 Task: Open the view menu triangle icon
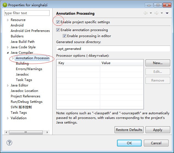(x=167, y=13)
